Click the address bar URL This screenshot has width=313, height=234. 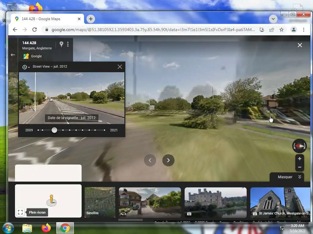(153, 30)
